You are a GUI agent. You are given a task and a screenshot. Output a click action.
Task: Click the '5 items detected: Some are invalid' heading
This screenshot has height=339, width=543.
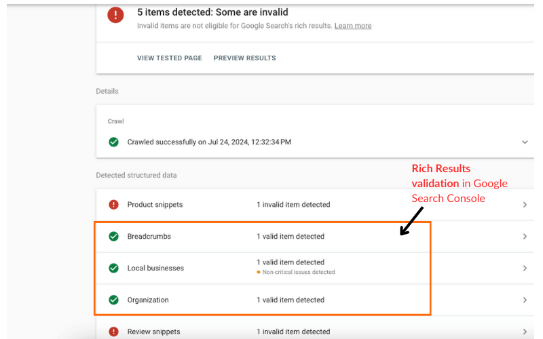click(x=212, y=12)
